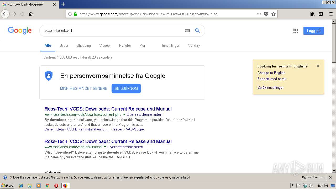Image resolution: width=336 pixels, height=189 pixels.
Task: Click SE GJENNOM button
Action: 126,88
